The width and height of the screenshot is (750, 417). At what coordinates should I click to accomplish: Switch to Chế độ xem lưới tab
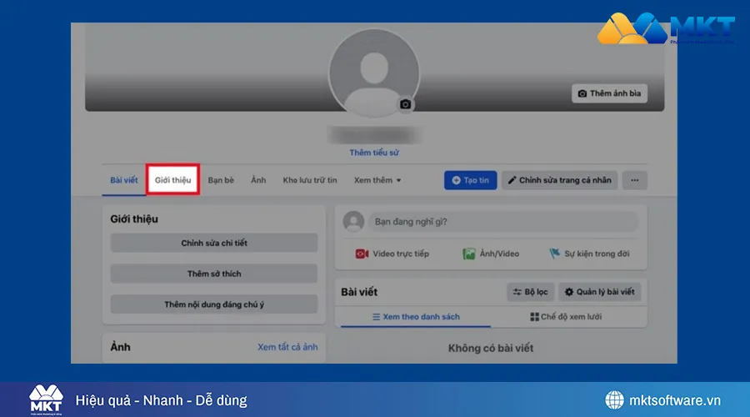click(x=566, y=316)
